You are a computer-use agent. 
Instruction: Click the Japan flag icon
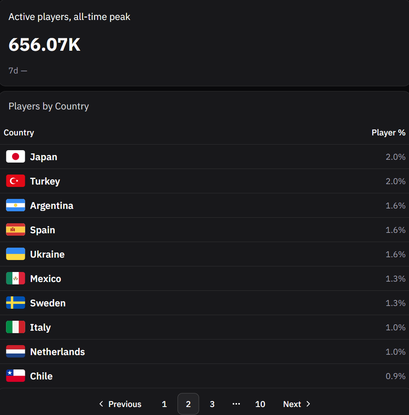click(16, 157)
